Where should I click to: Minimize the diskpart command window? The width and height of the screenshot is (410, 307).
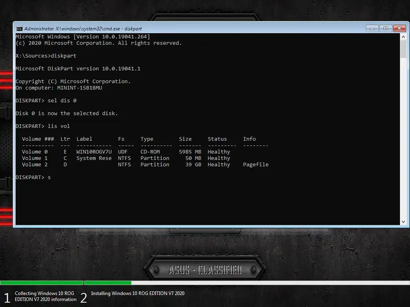[372, 28]
